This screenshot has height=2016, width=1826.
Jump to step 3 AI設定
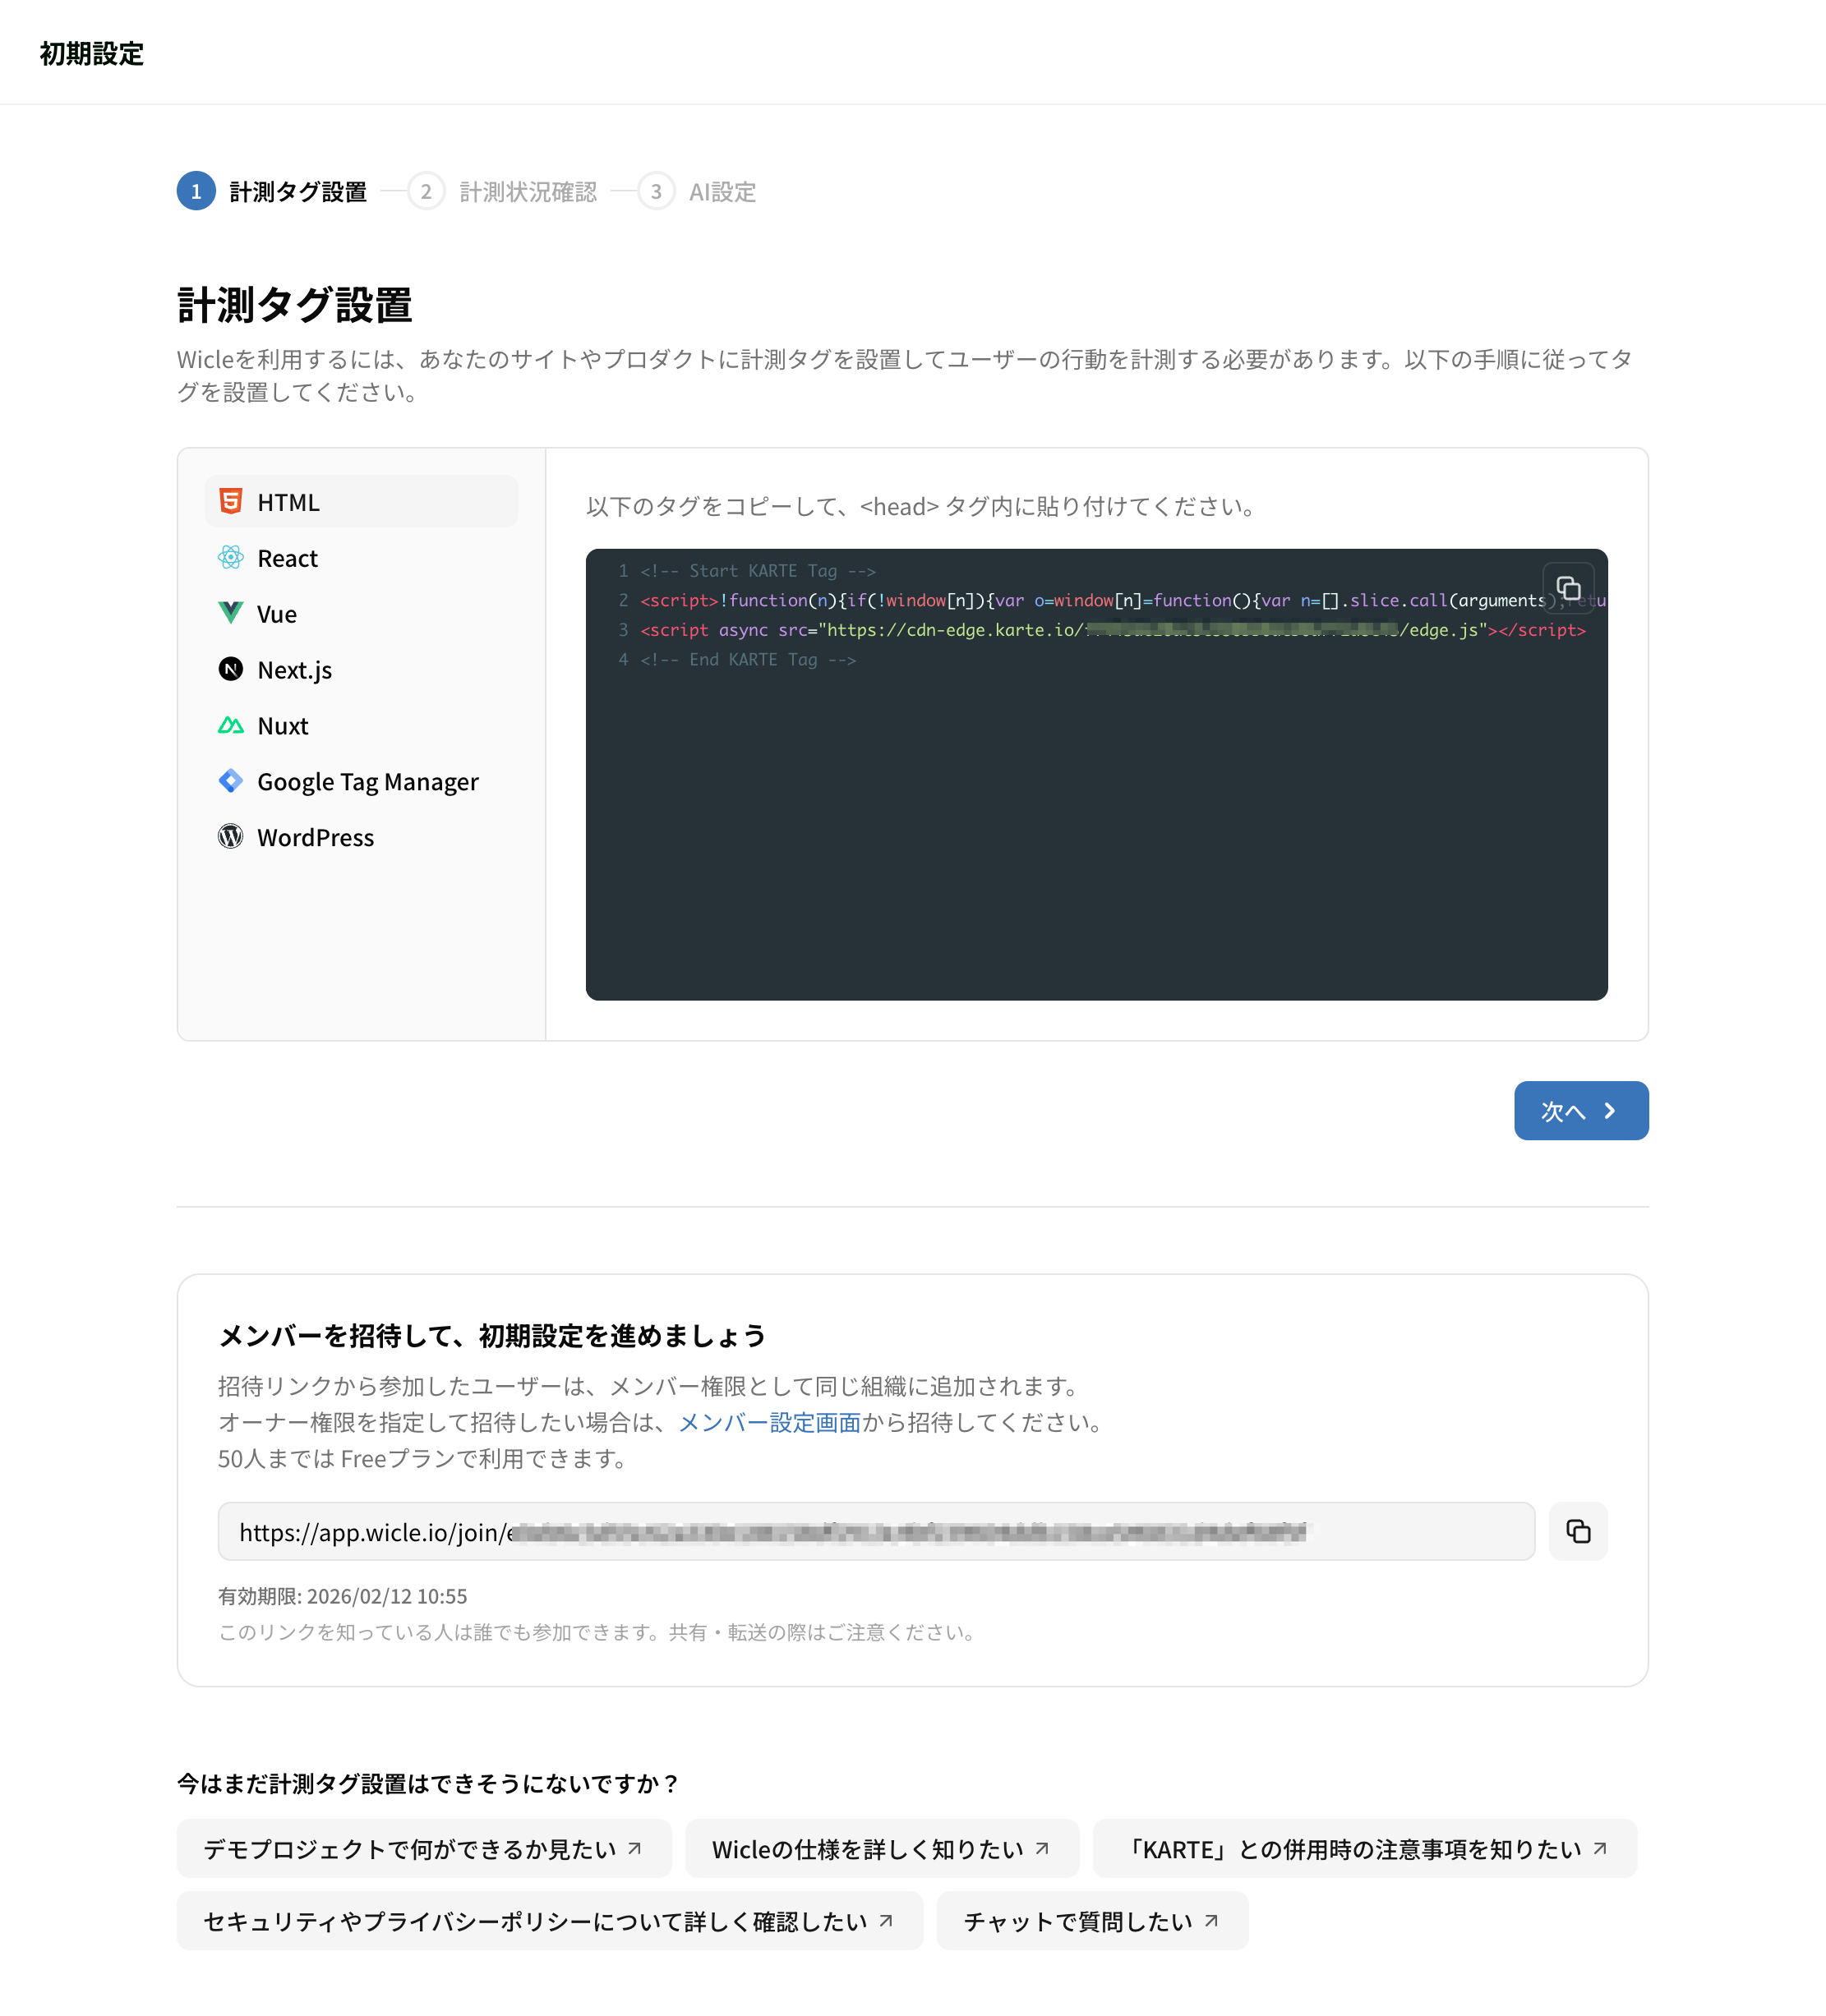696,191
